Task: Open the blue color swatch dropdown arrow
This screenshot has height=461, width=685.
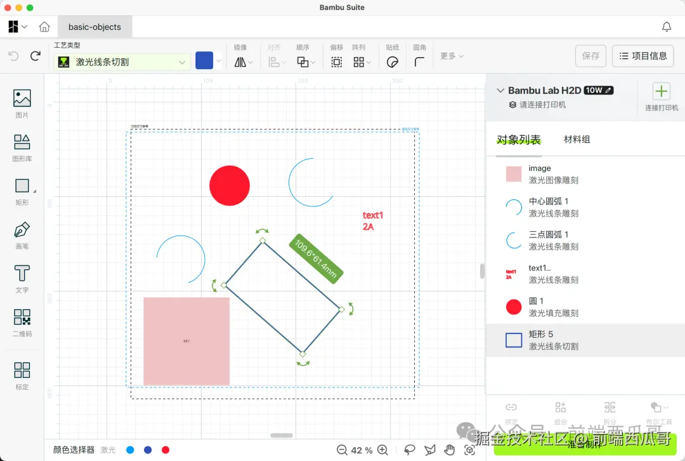Action: 218,61
